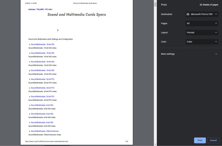Cancel the print dialog
The image size is (222, 146).
213,140
